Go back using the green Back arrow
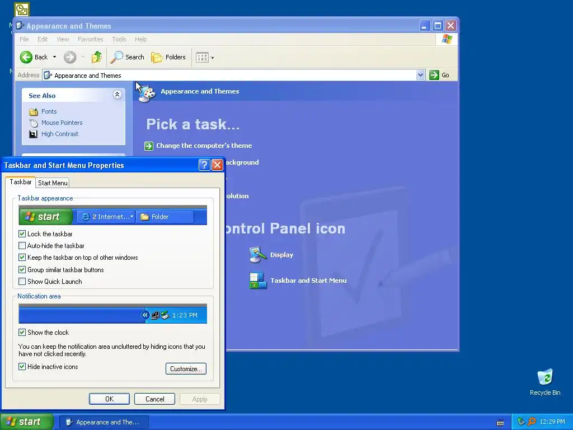 (x=26, y=57)
